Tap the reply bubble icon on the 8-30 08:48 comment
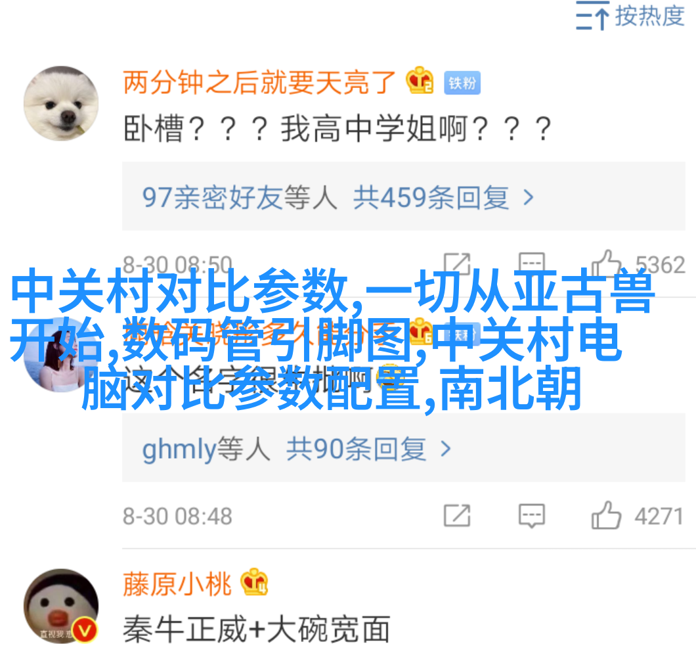Viewport: 696px width, 667px height. [x=531, y=516]
